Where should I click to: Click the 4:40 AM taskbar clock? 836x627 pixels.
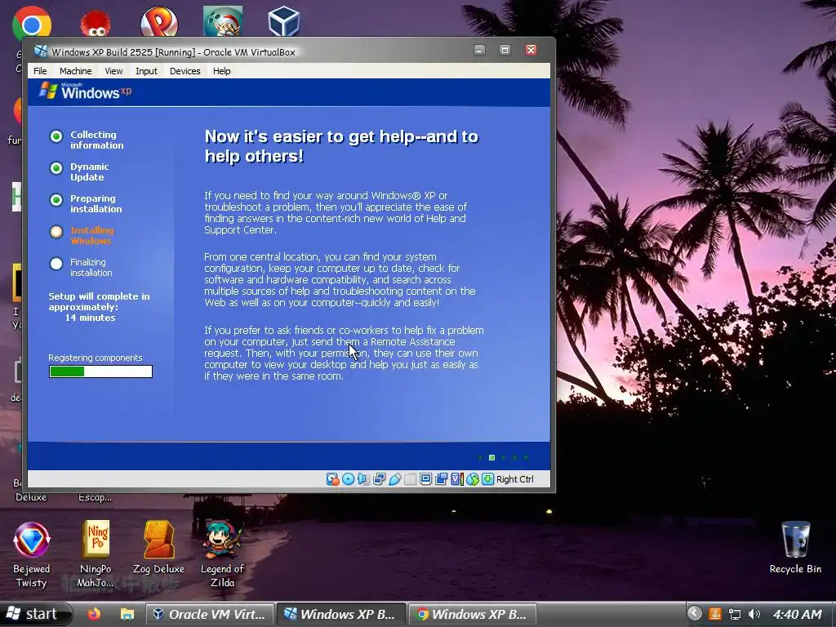(x=798, y=614)
